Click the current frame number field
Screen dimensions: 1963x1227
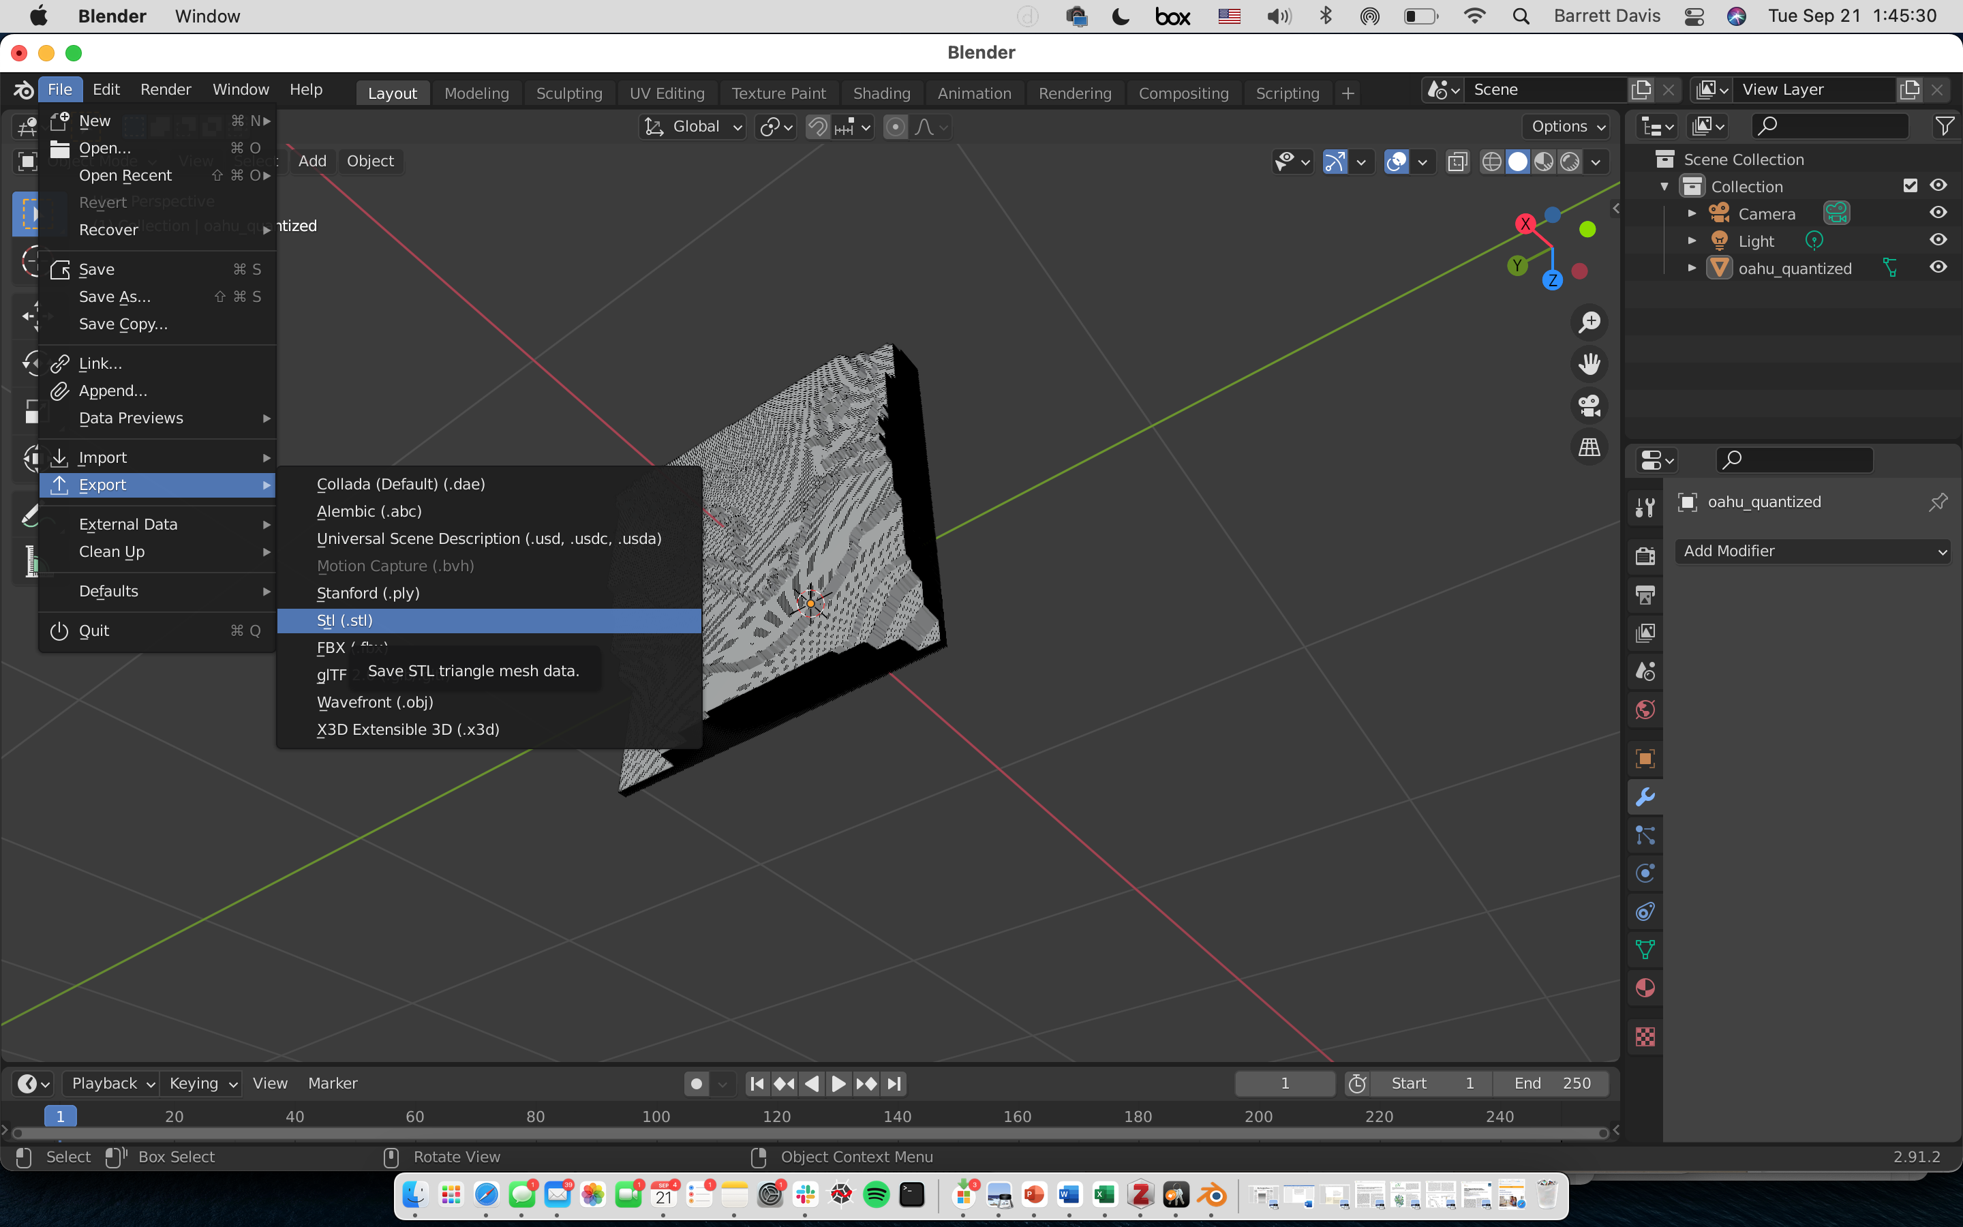point(1285,1083)
